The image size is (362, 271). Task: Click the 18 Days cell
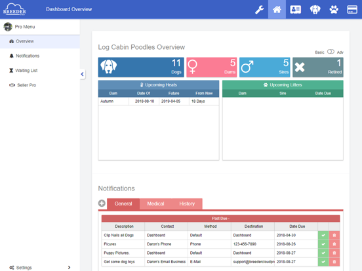(x=204, y=101)
